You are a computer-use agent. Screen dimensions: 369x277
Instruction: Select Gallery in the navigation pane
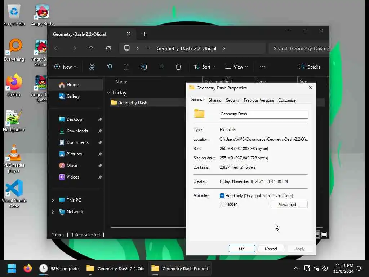click(x=76, y=96)
